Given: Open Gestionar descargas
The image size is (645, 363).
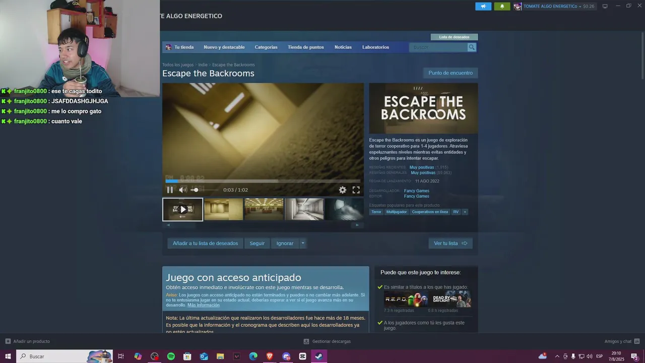Looking at the screenshot, I should click(x=327, y=341).
